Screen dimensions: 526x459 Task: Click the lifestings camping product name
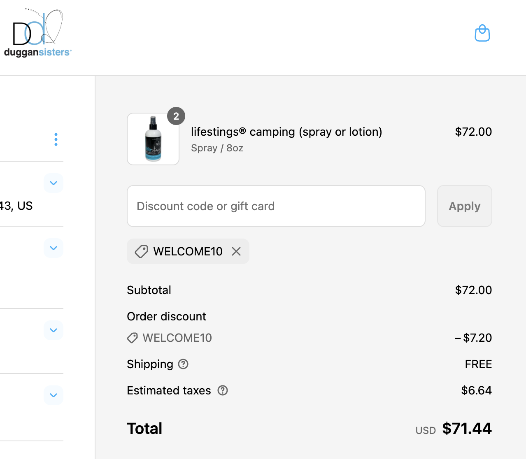tap(286, 132)
